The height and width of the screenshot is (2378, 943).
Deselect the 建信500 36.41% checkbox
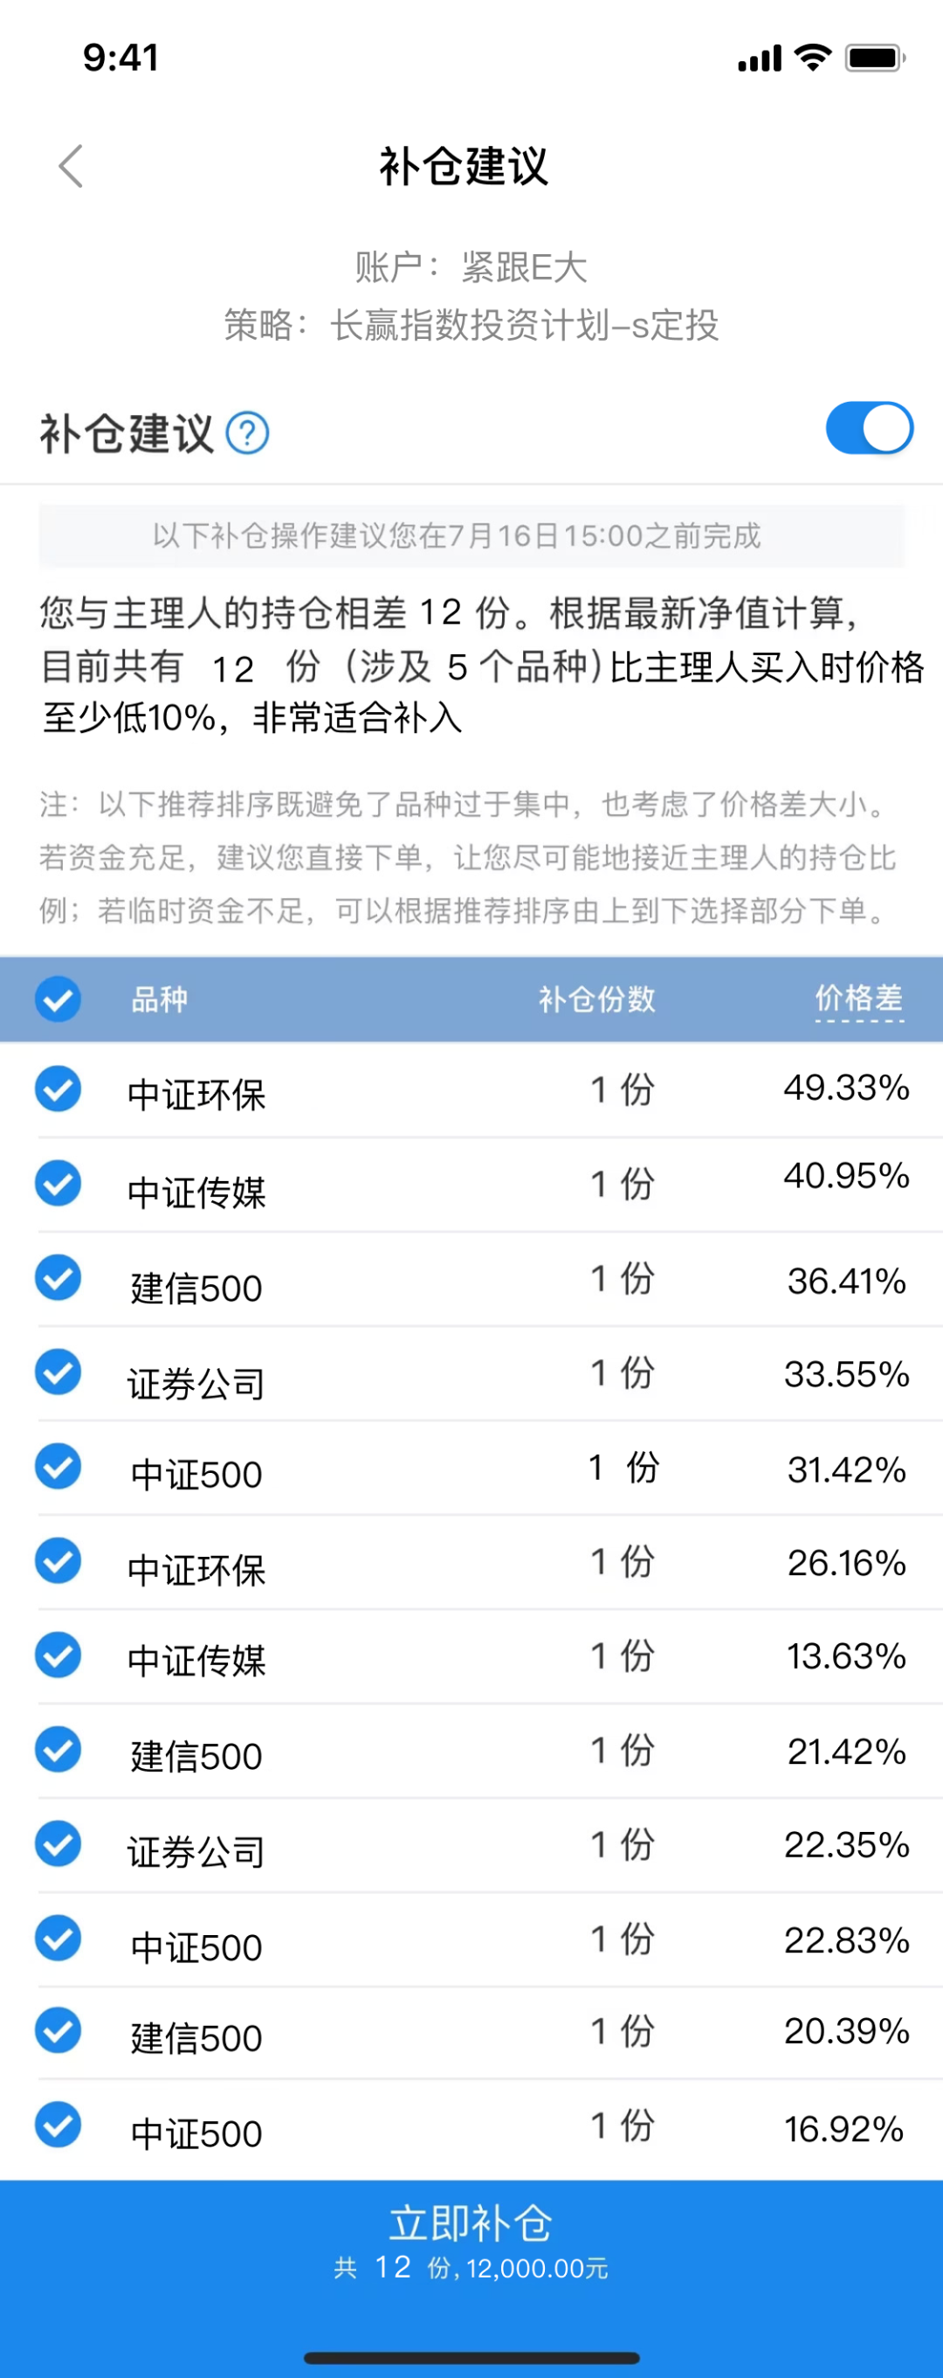tap(59, 1277)
